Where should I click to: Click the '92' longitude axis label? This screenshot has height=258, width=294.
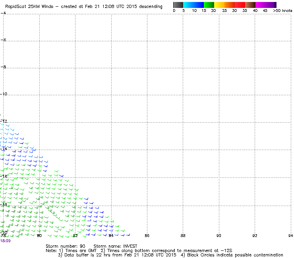click(x=255, y=235)
